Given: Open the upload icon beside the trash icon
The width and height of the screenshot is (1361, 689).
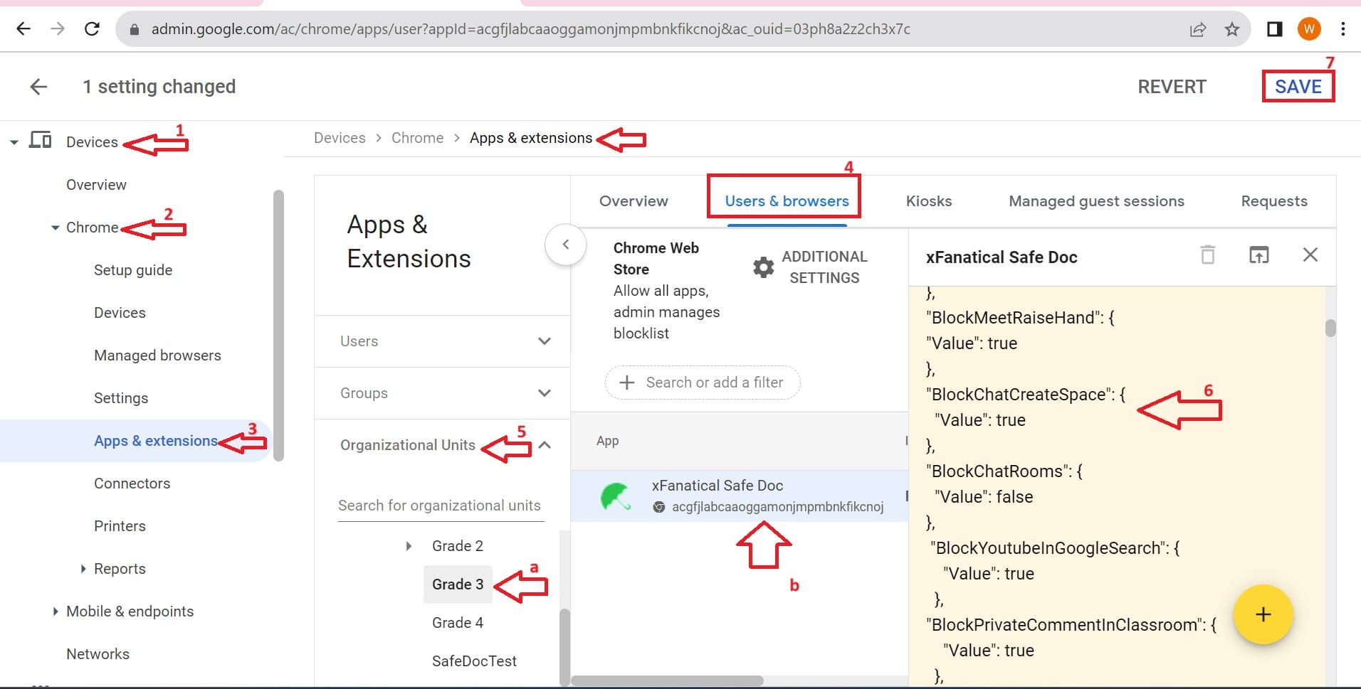Looking at the screenshot, I should pyautogui.click(x=1259, y=255).
